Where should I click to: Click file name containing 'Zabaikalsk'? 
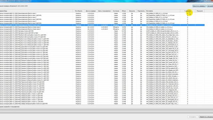pos(163,39)
